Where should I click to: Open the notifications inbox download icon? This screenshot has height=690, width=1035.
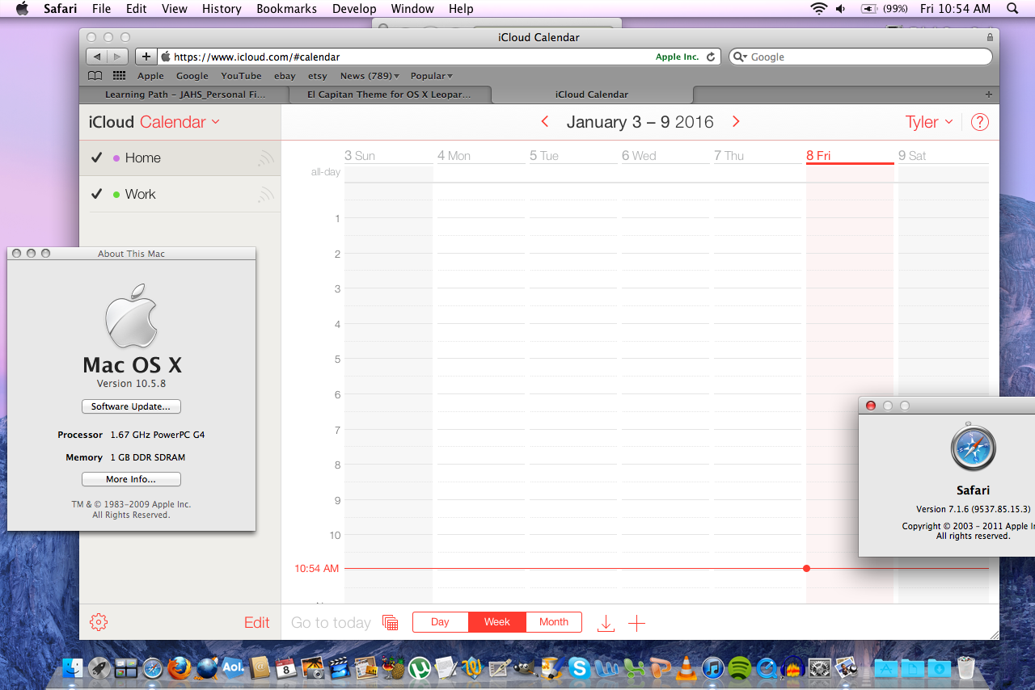tap(606, 623)
